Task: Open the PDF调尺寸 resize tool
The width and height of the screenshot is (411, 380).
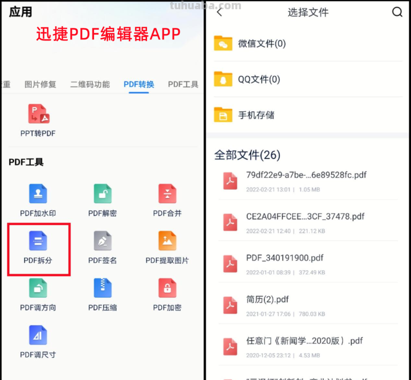Action: click(38, 342)
